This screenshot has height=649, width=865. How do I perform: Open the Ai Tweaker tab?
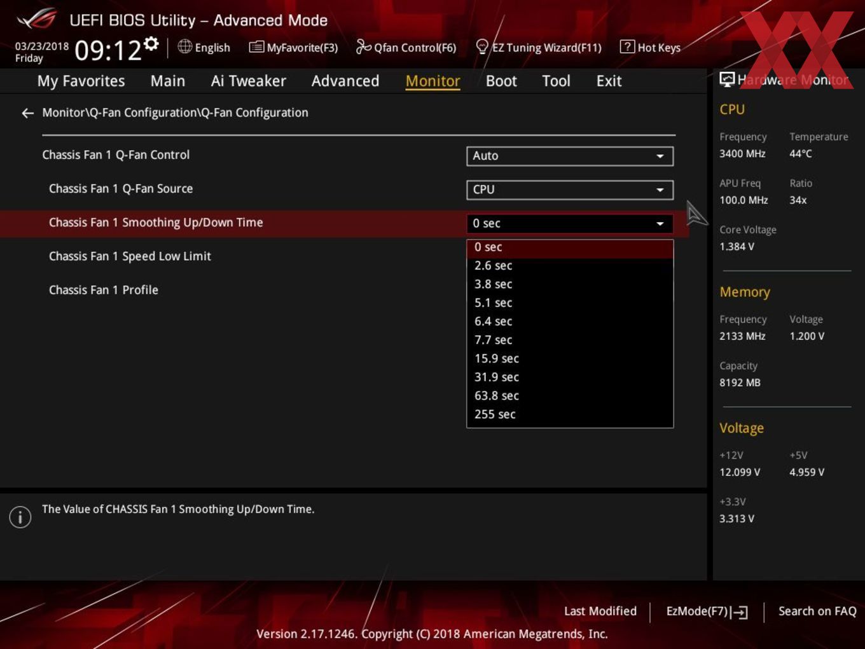[x=249, y=81]
